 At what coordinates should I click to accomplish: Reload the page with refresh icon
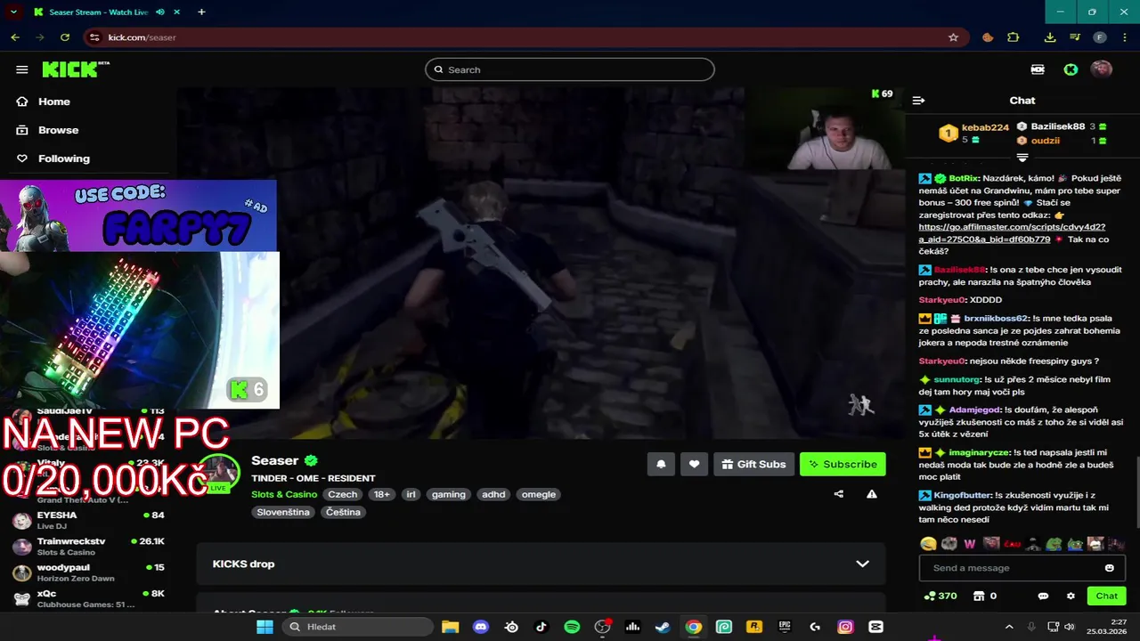tap(64, 37)
